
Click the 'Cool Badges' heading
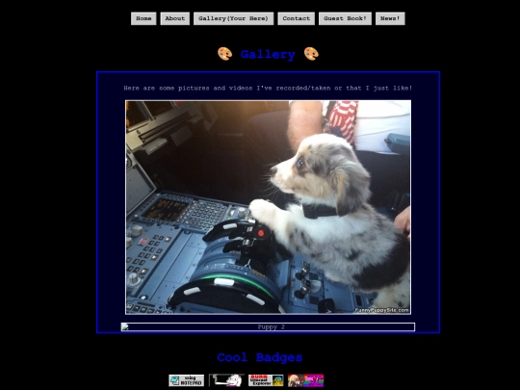pos(260,357)
